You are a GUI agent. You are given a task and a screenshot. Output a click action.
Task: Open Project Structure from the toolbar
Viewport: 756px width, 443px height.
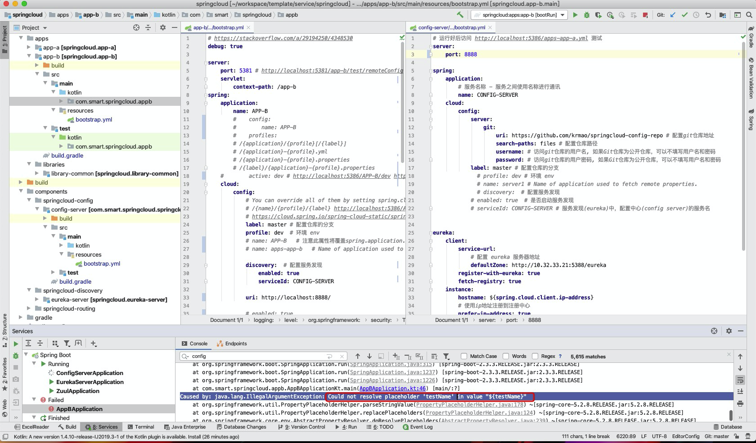723,15
